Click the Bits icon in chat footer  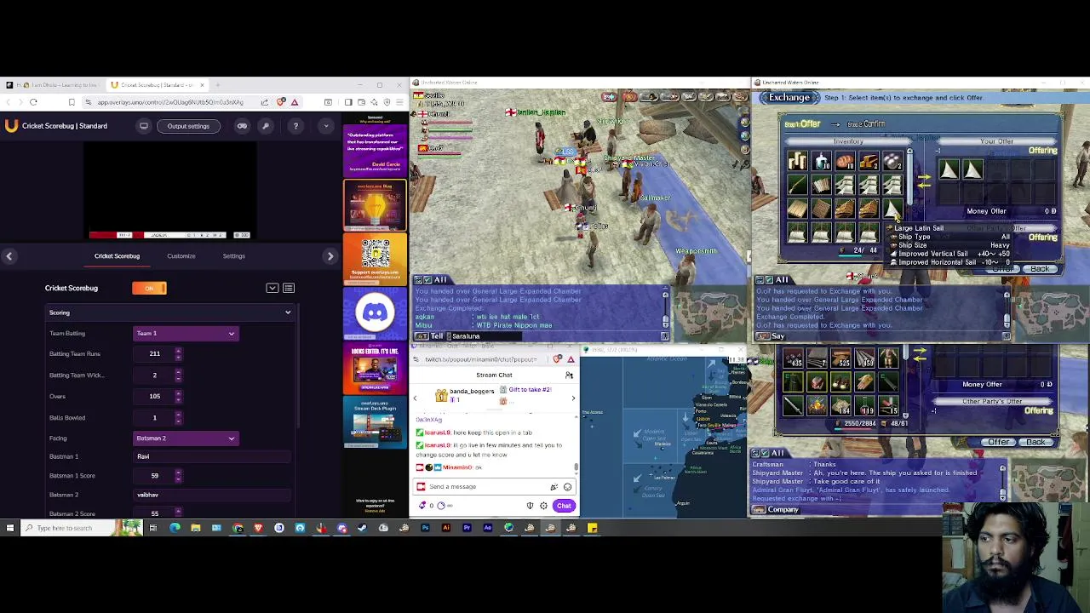422,506
